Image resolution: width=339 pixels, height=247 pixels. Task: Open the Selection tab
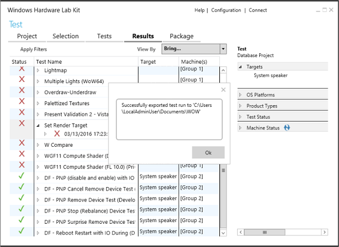coord(65,36)
